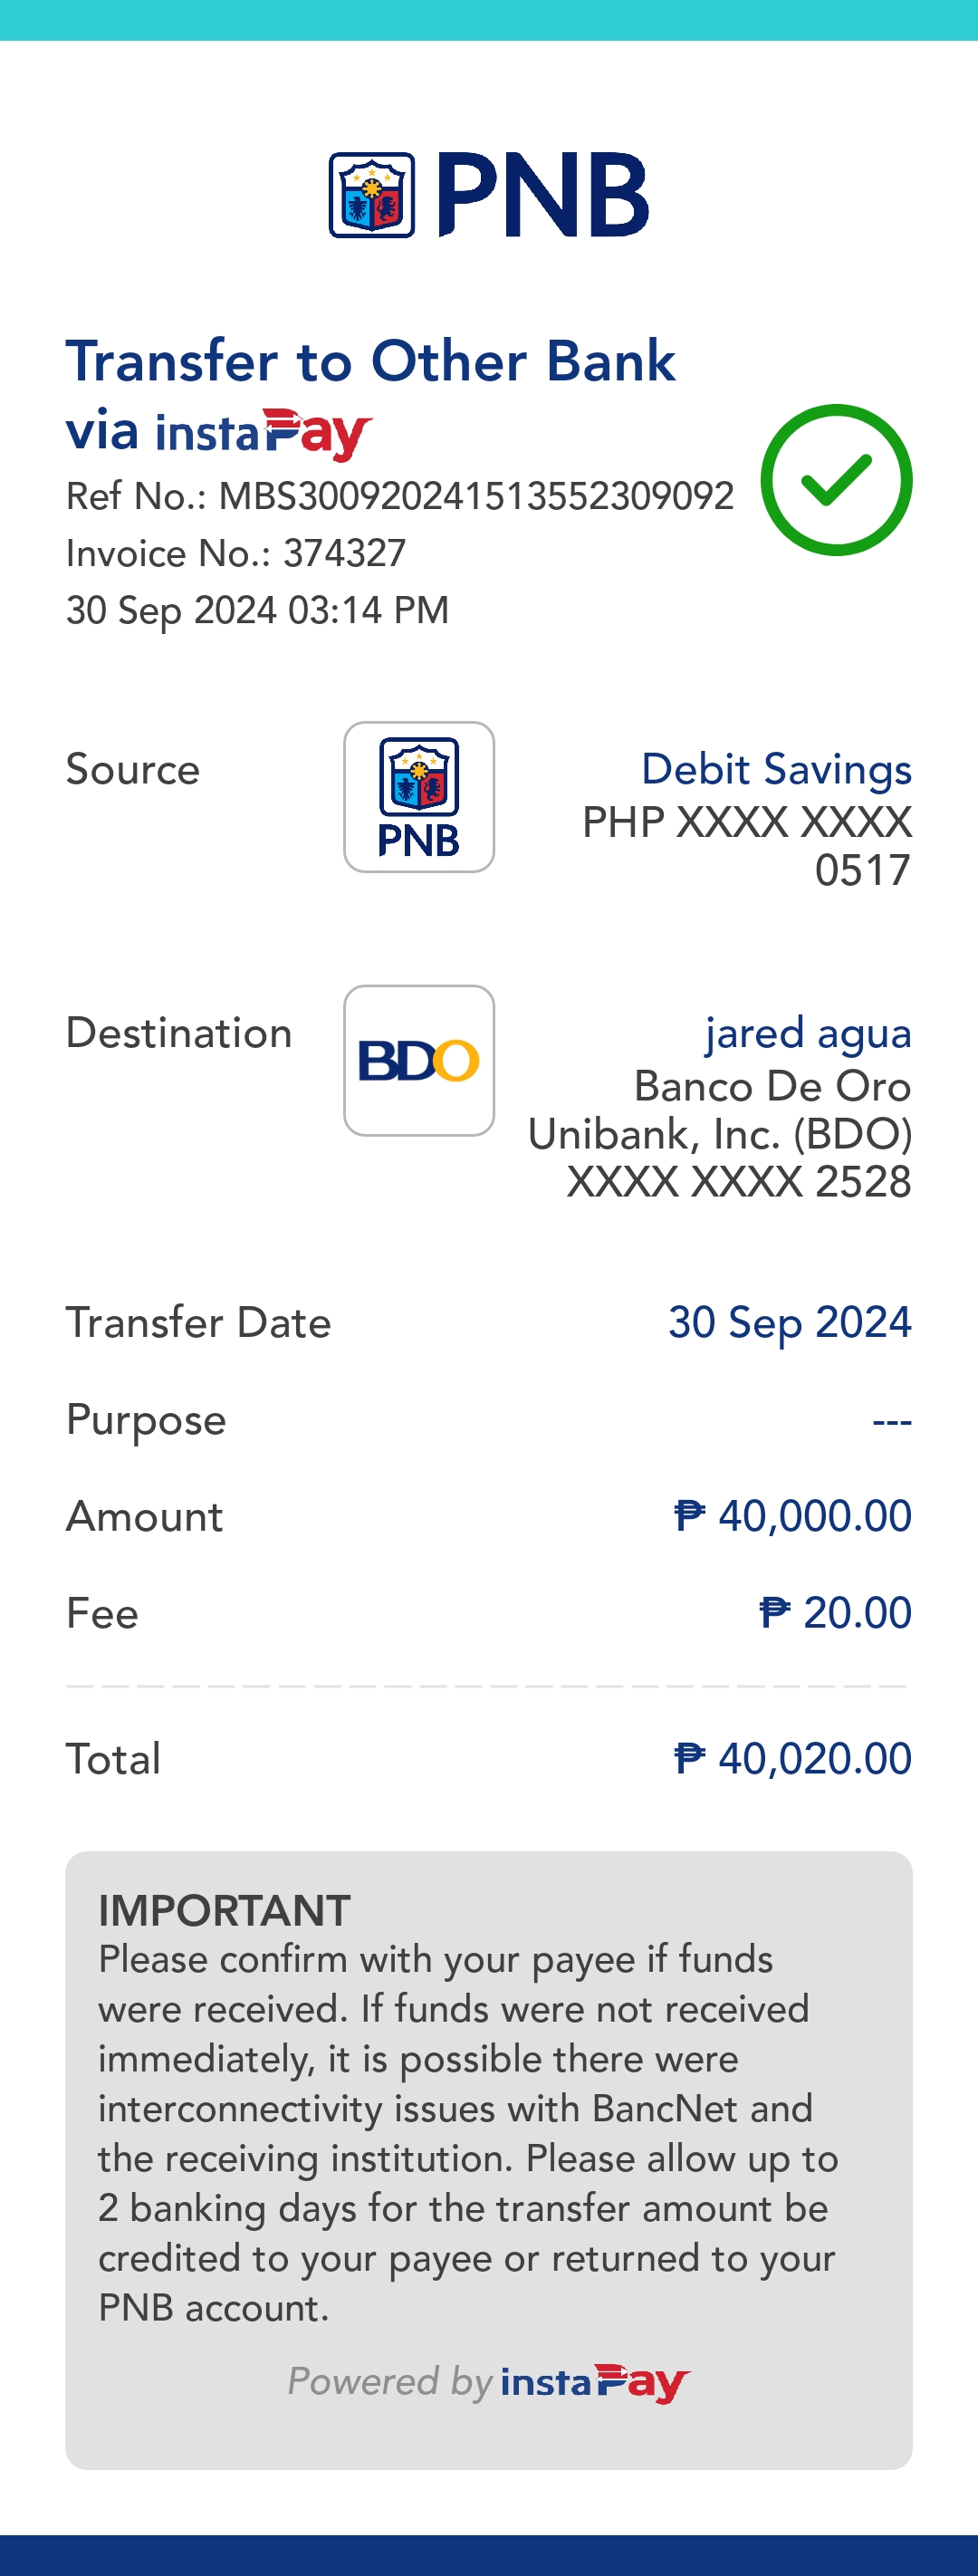Click the fee value ₱ 20.00
This screenshot has height=2576, width=978.
coord(835,1613)
